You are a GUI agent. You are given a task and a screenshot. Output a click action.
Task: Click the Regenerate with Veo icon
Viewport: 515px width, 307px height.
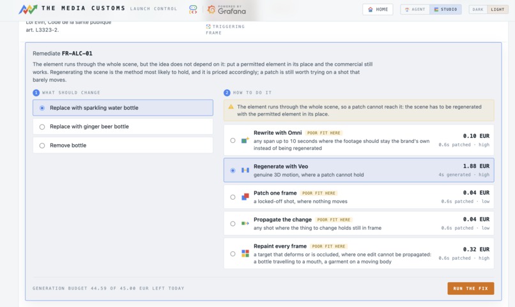245,170
